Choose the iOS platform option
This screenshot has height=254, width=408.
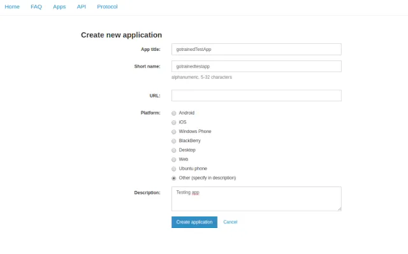pyautogui.click(x=174, y=122)
